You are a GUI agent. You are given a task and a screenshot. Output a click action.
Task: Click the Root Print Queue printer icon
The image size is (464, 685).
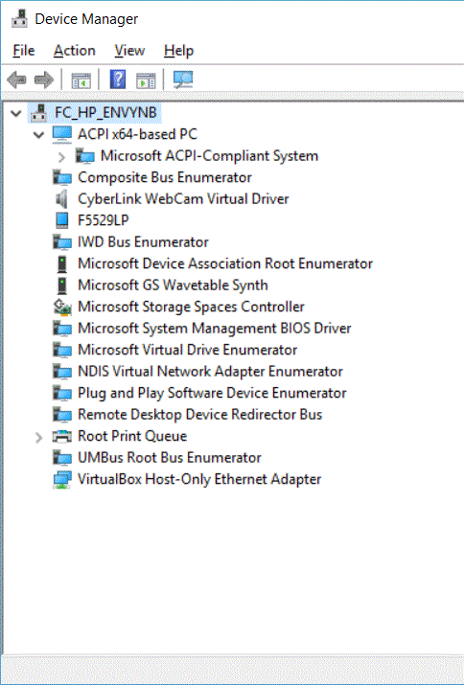point(62,436)
